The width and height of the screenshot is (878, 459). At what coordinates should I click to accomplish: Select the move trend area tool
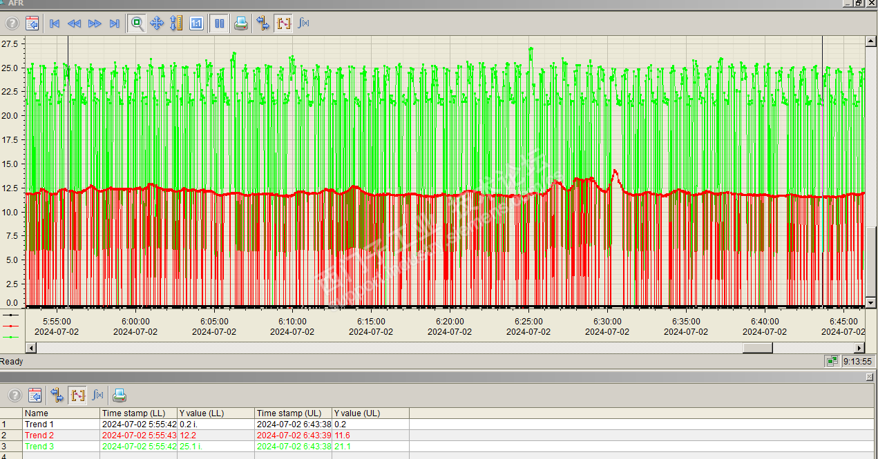tap(157, 23)
